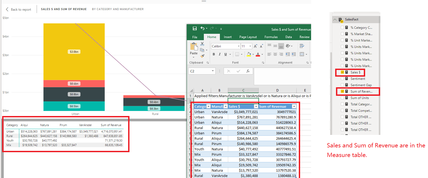The width and height of the screenshot is (428, 178).
Task: Switch to the Insert tab
Action: pyautogui.click(x=228, y=37)
